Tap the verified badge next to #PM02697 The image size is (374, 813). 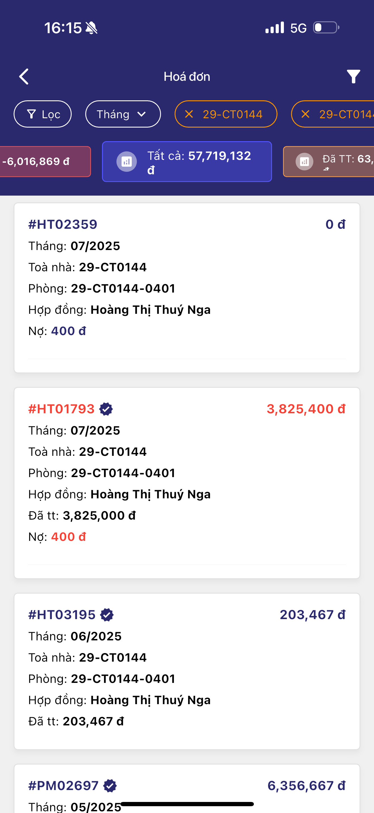pos(110,786)
